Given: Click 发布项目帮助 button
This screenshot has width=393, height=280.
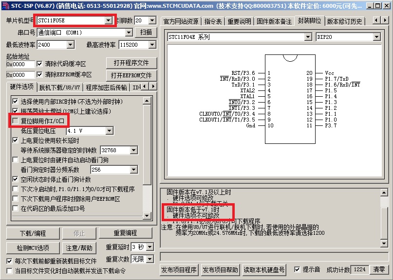Looking at the screenshot, I should (220, 270).
